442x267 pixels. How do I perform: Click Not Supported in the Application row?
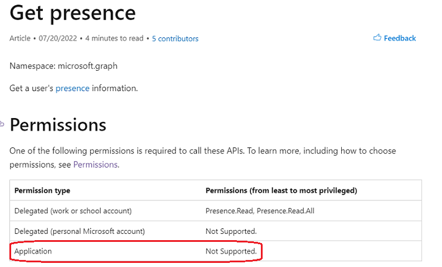pyautogui.click(x=231, y=251)
